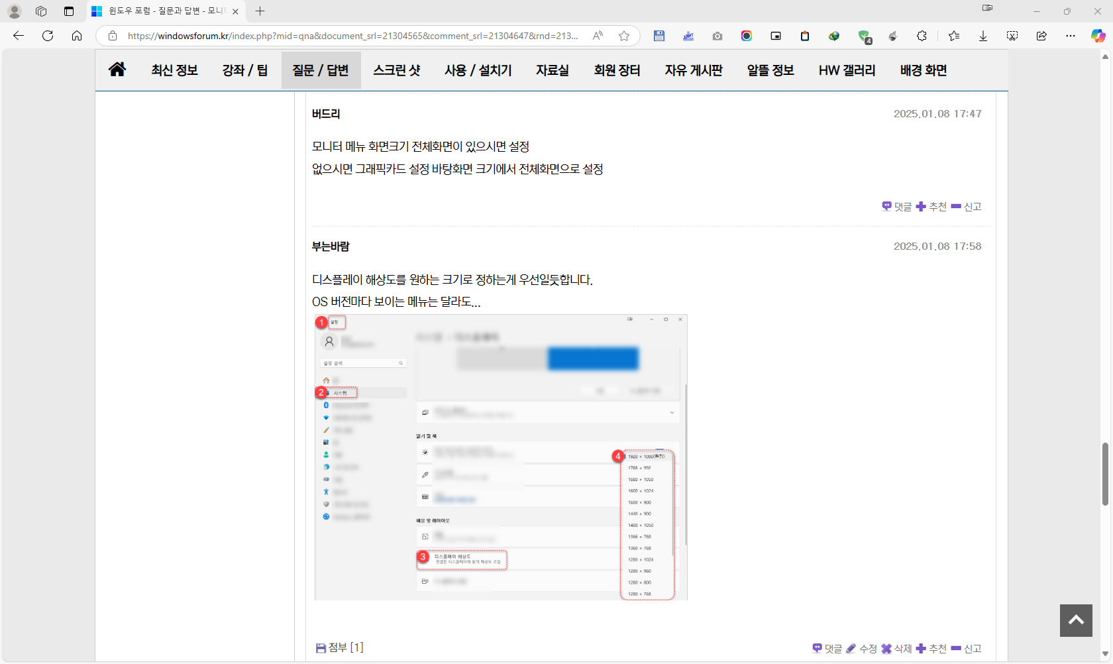Report 버드리's comment with 신고
The width and height of the screenshot is (1113, 664).
967,207
